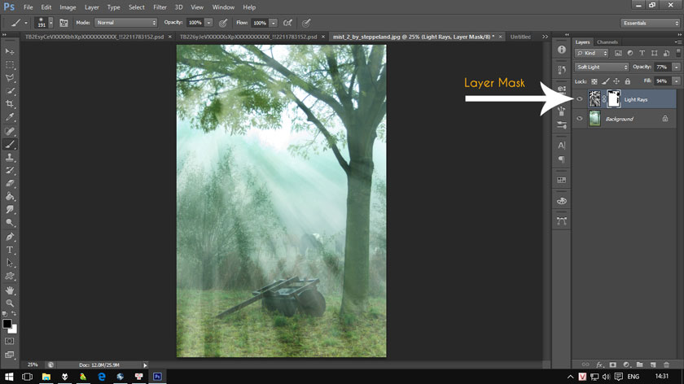The image size is (684, 384).
Task: Show more document tabs chevron
Action: pyautogui.click(x=545, y=37)
